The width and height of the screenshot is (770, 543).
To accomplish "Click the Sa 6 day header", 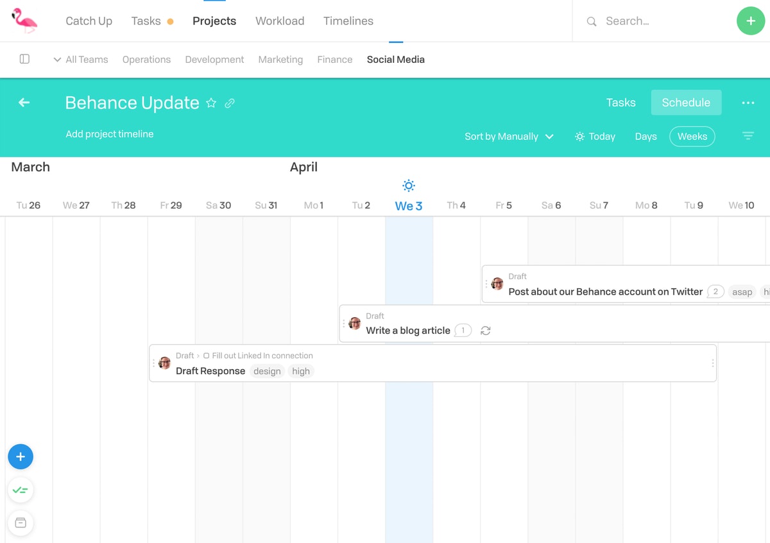I will coord(551,205).
